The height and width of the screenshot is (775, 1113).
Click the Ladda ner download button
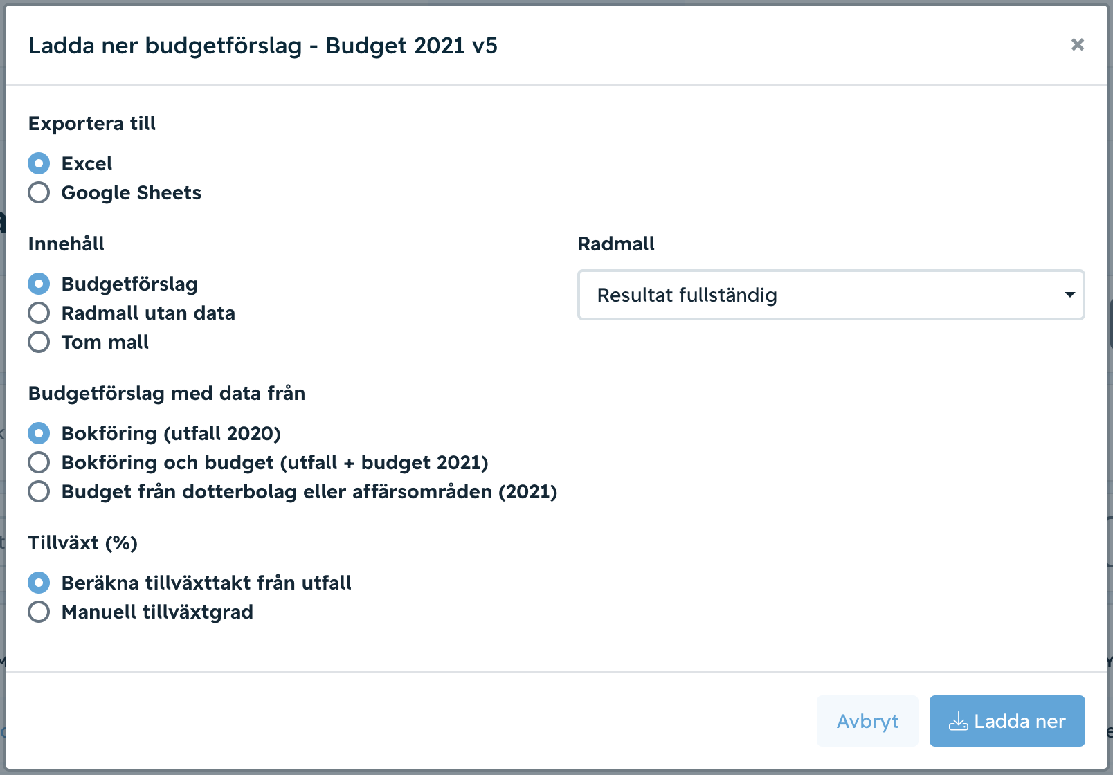[1007, 721]
